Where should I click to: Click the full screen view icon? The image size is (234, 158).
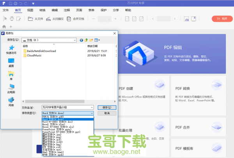pyautogui.click(x=193, y=19)
